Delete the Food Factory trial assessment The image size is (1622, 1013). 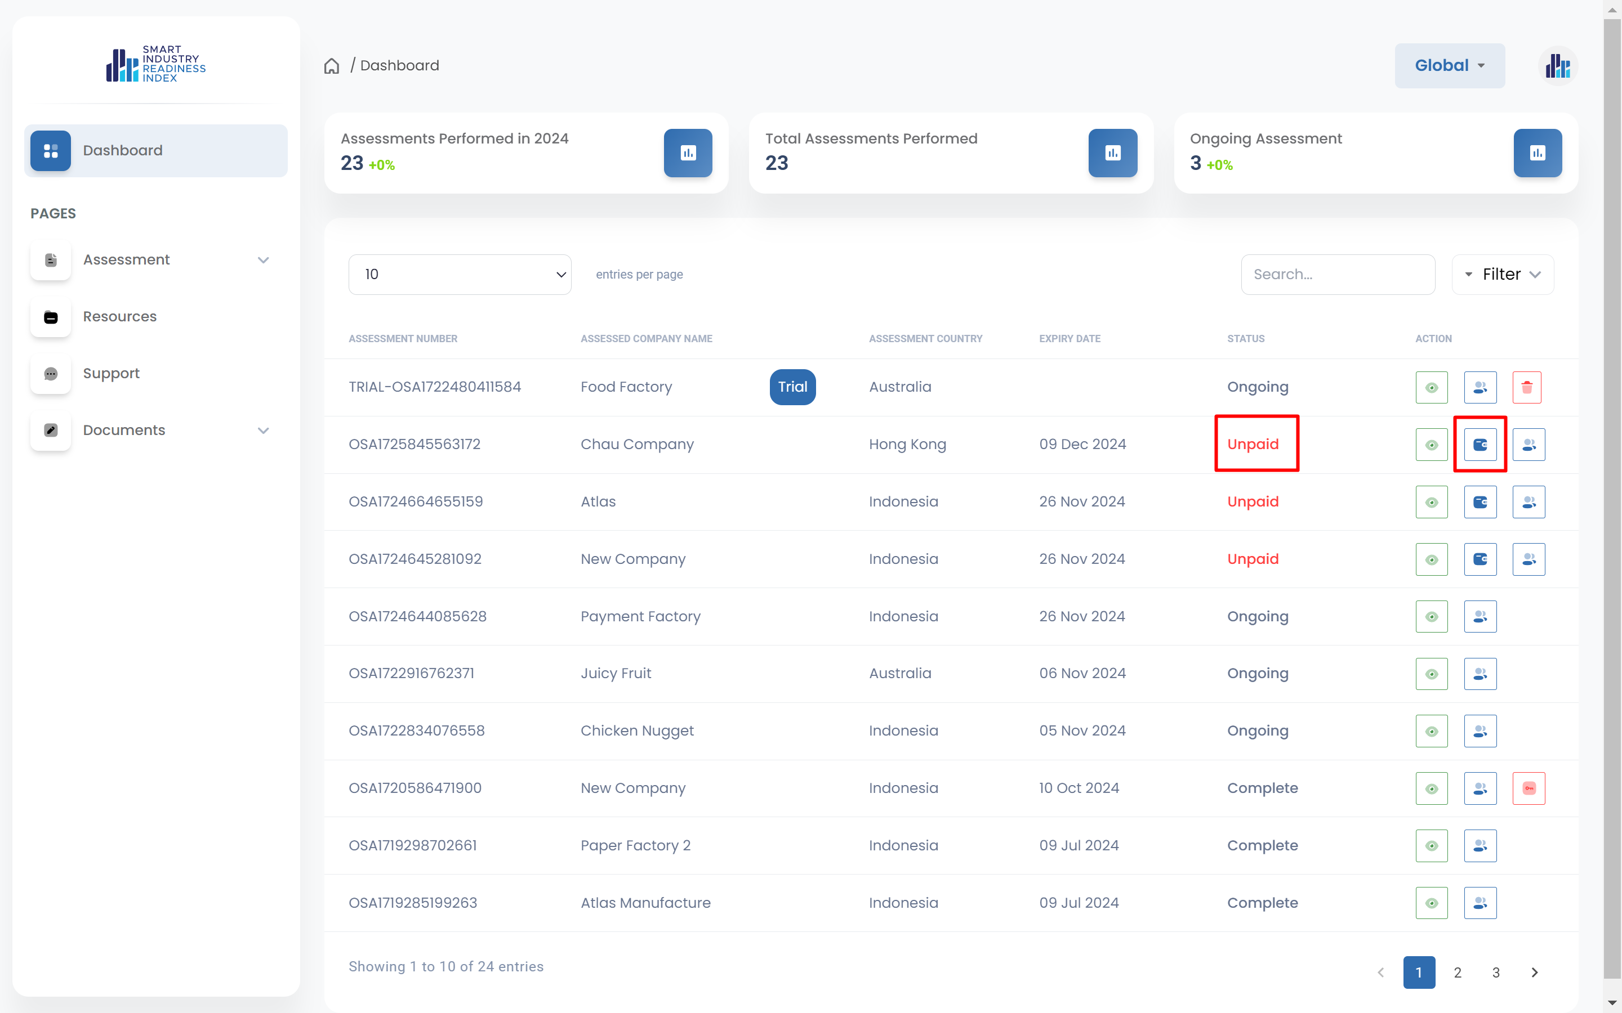pyautogui.click(x=1527, y=387)
